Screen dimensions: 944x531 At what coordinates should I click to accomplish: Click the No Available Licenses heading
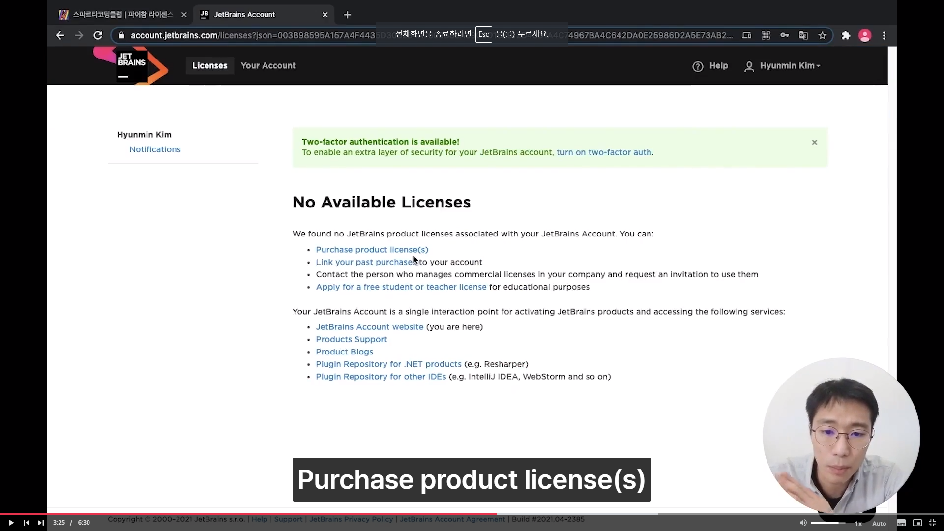pos(382,202)
